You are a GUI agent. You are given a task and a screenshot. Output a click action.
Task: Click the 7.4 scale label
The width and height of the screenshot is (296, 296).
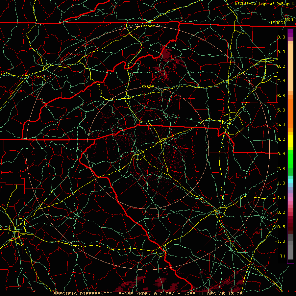(x=281, y=81)
